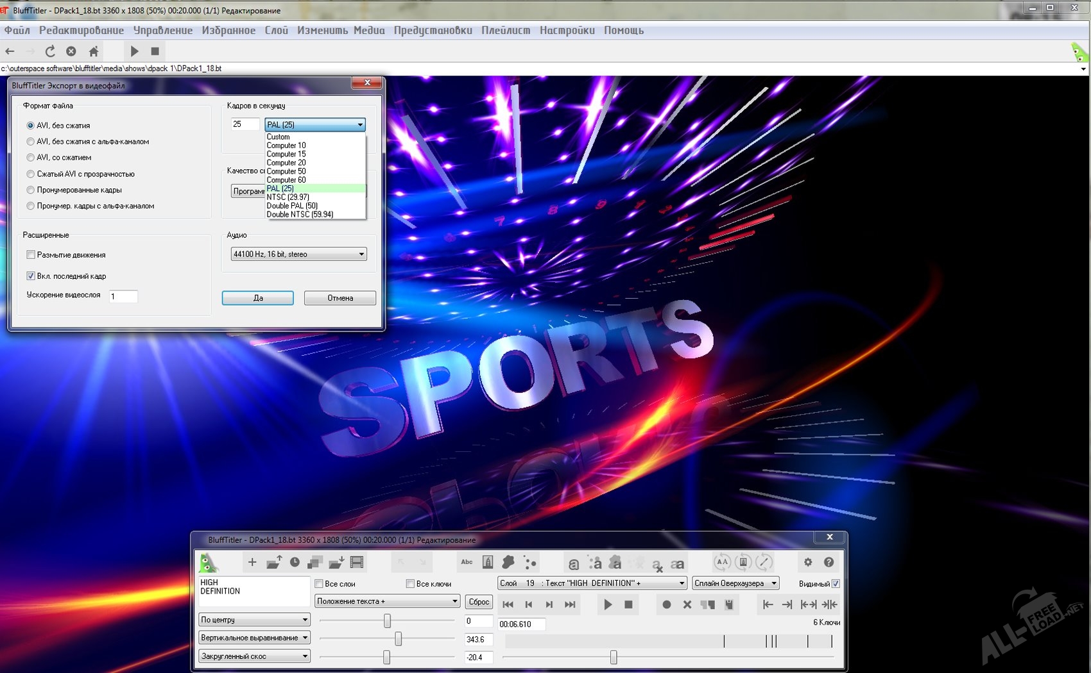The height and width of the screenshot is (673, 1091).
Task: Click the question mark help icon
Action: pyautogui.click(x=829, y=562)
